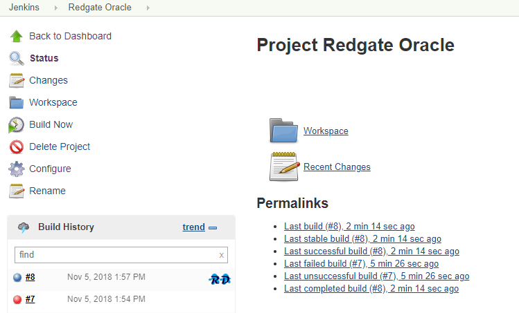Collapse the Build History trend toggle

point(213,227)
